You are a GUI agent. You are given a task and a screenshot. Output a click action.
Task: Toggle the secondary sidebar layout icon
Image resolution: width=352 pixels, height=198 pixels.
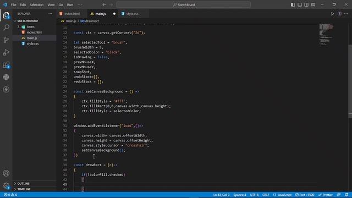(306, 4)
